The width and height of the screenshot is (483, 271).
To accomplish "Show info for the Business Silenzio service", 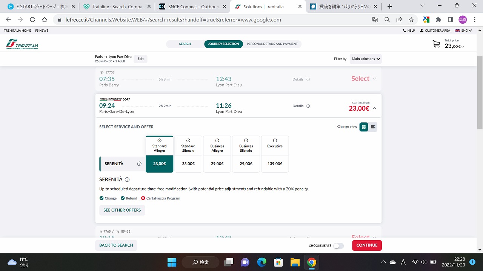I will coord(246,140).
